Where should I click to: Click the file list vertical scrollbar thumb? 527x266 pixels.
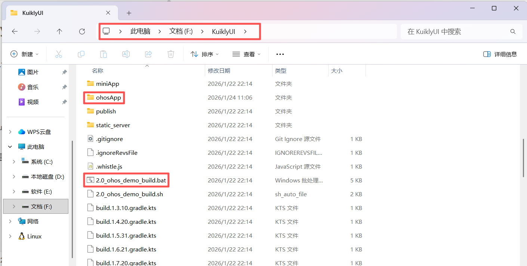[x=523, y=158]
